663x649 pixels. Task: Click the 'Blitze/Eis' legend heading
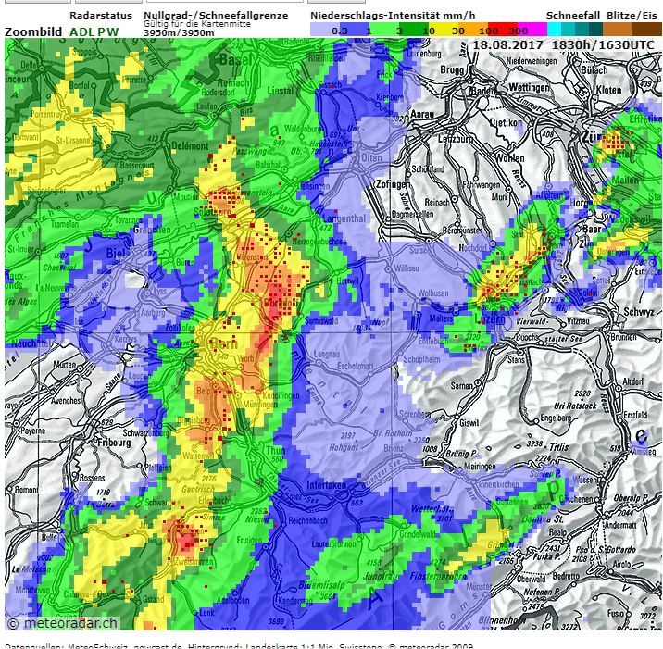pos(632,15)
